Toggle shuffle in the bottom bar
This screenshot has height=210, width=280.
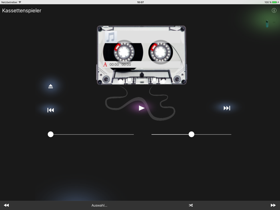coord(191,205)
